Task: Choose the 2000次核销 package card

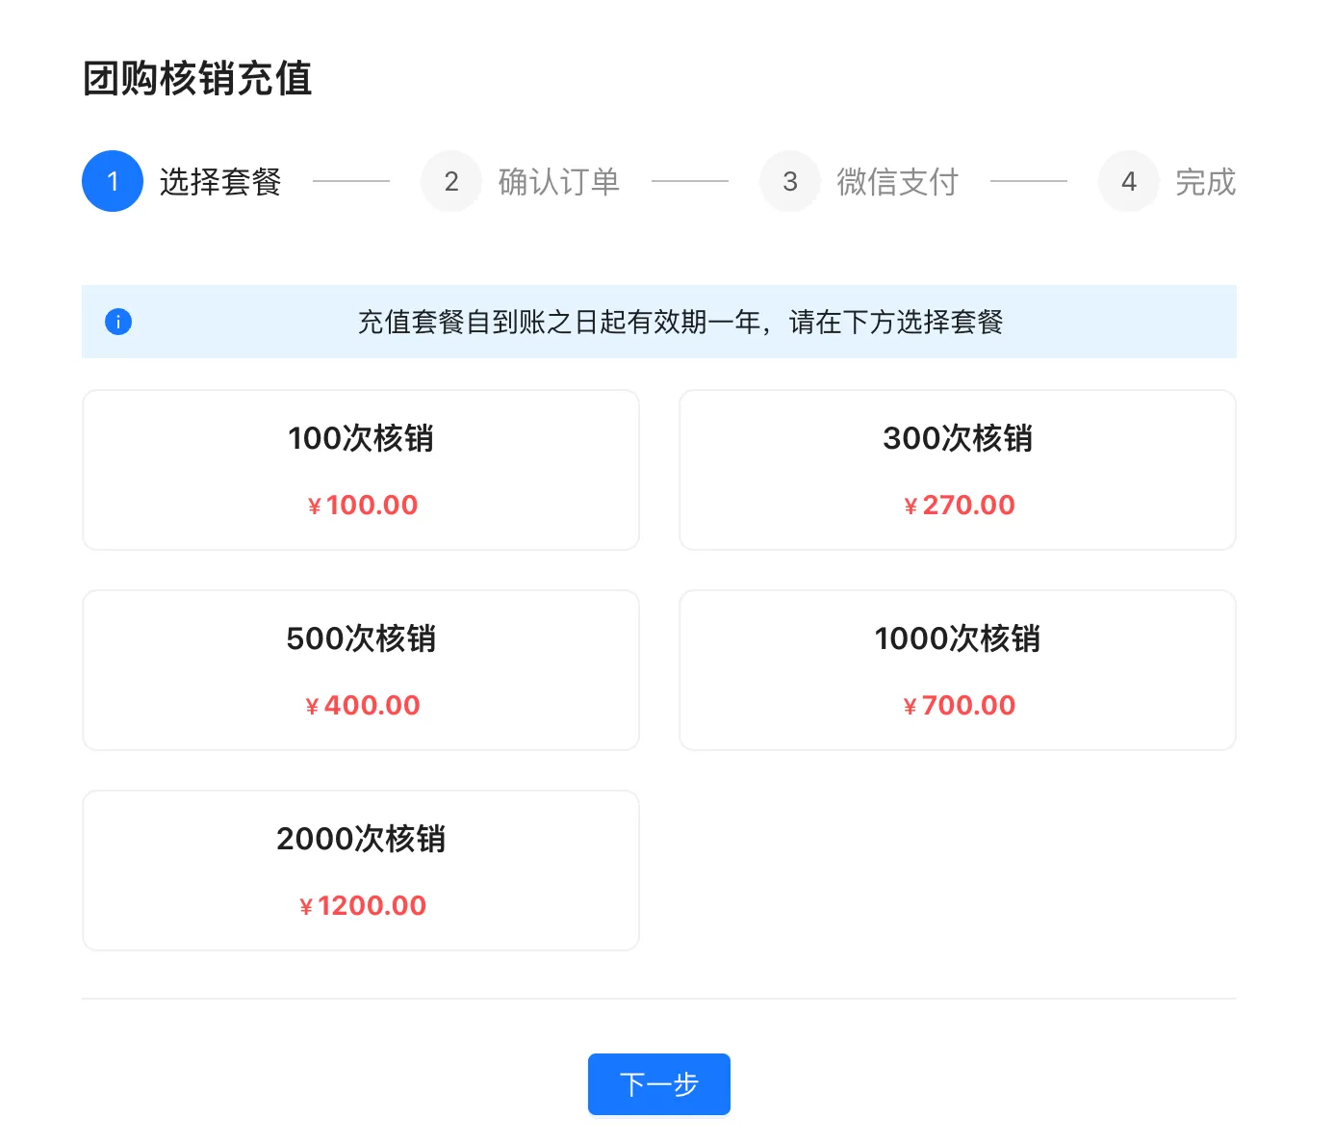Action: coord(361,871)
